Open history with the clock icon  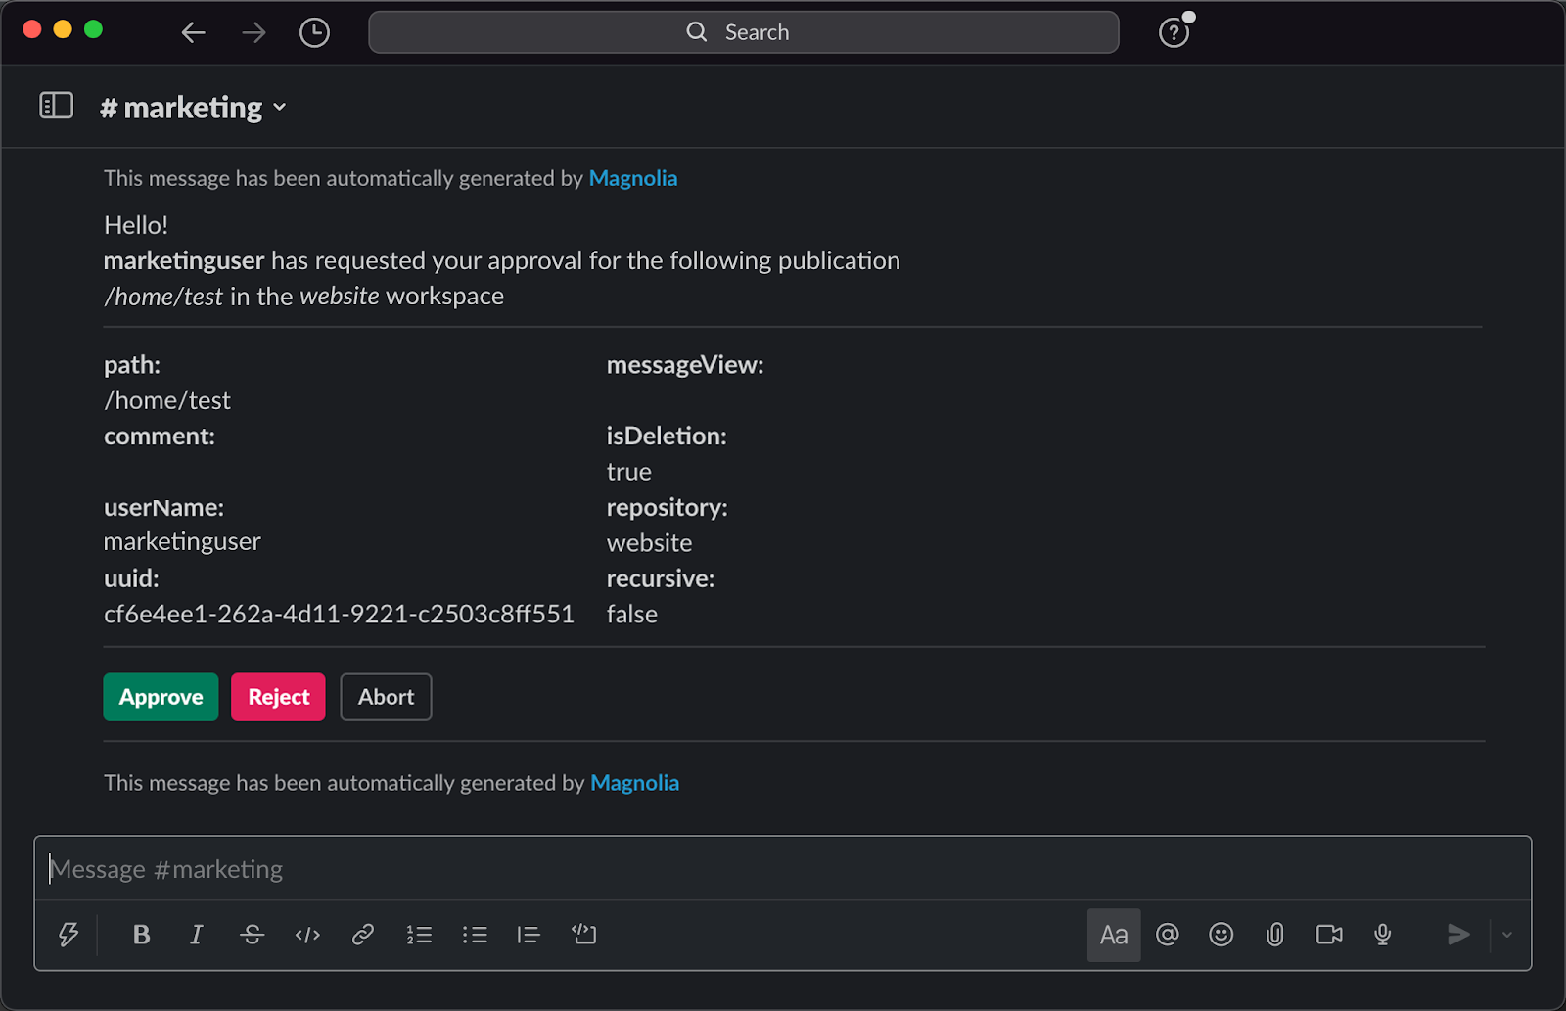pos(314,32)
